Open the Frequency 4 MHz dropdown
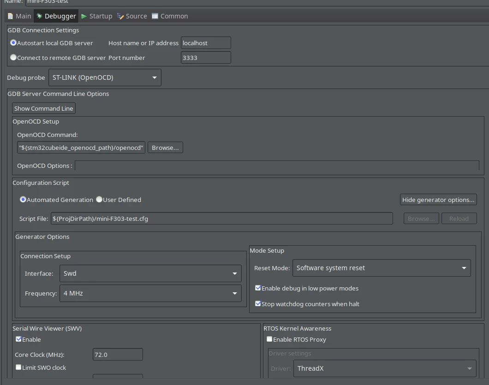 pos(151,293)
